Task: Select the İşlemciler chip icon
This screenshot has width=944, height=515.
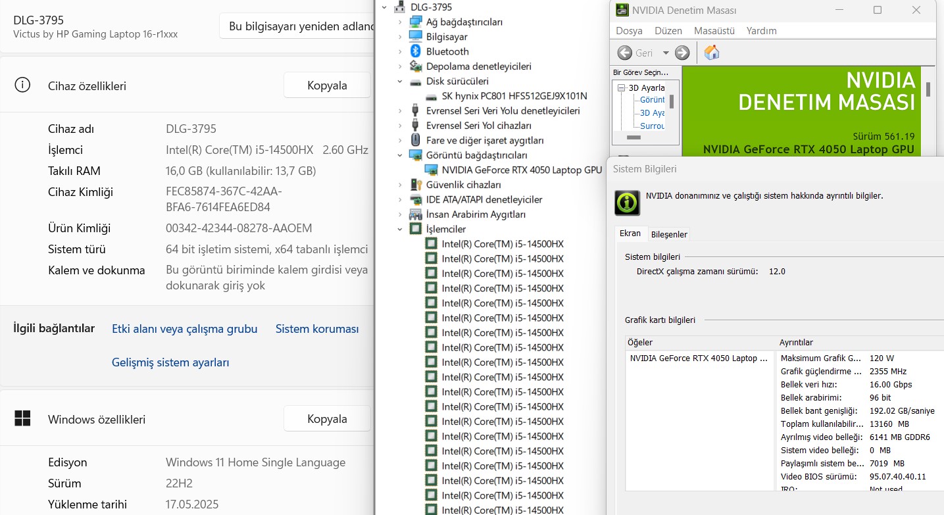Action: pyautogui.click(x=415, y=229)
